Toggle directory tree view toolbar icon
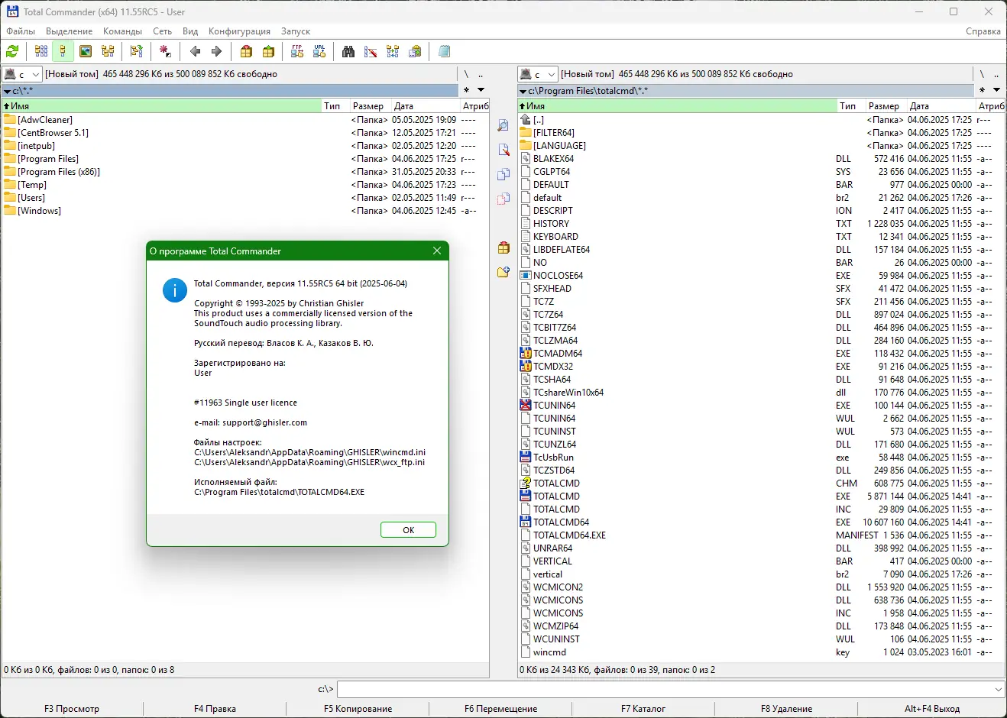The image size is (1007, 718). (x=108, y=51)
